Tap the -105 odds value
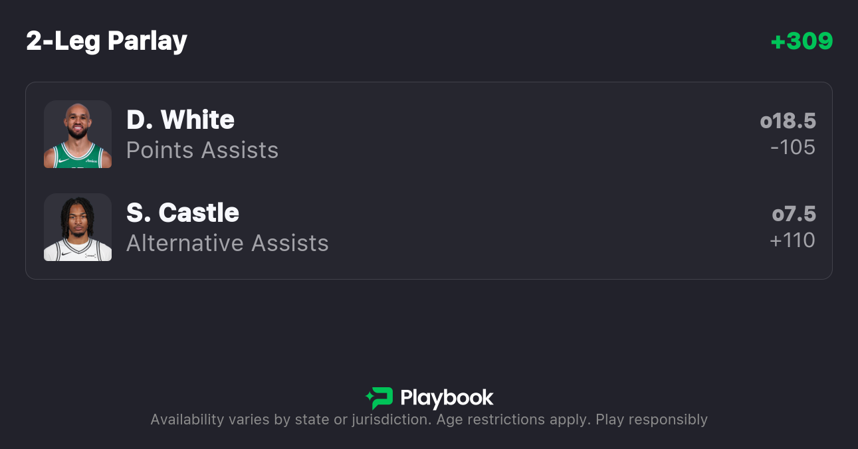Viewport: 858px width, 449px height. [792, 147]
